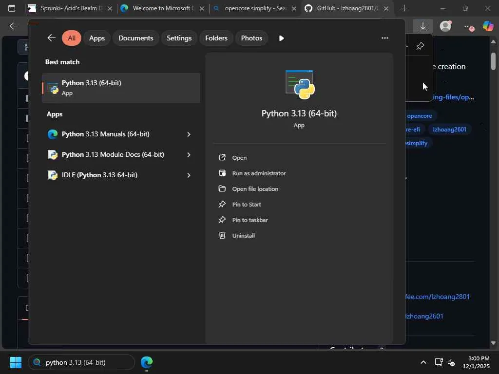This screenshot has width=499, height=374.
Task: Open Edge Settings and more menu
Action: click(x=468, y=27)
